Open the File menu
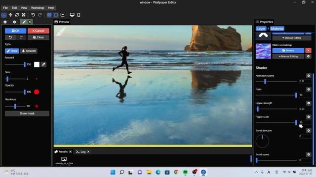Screen dimensions: 316x177 [x=5, y=8]
